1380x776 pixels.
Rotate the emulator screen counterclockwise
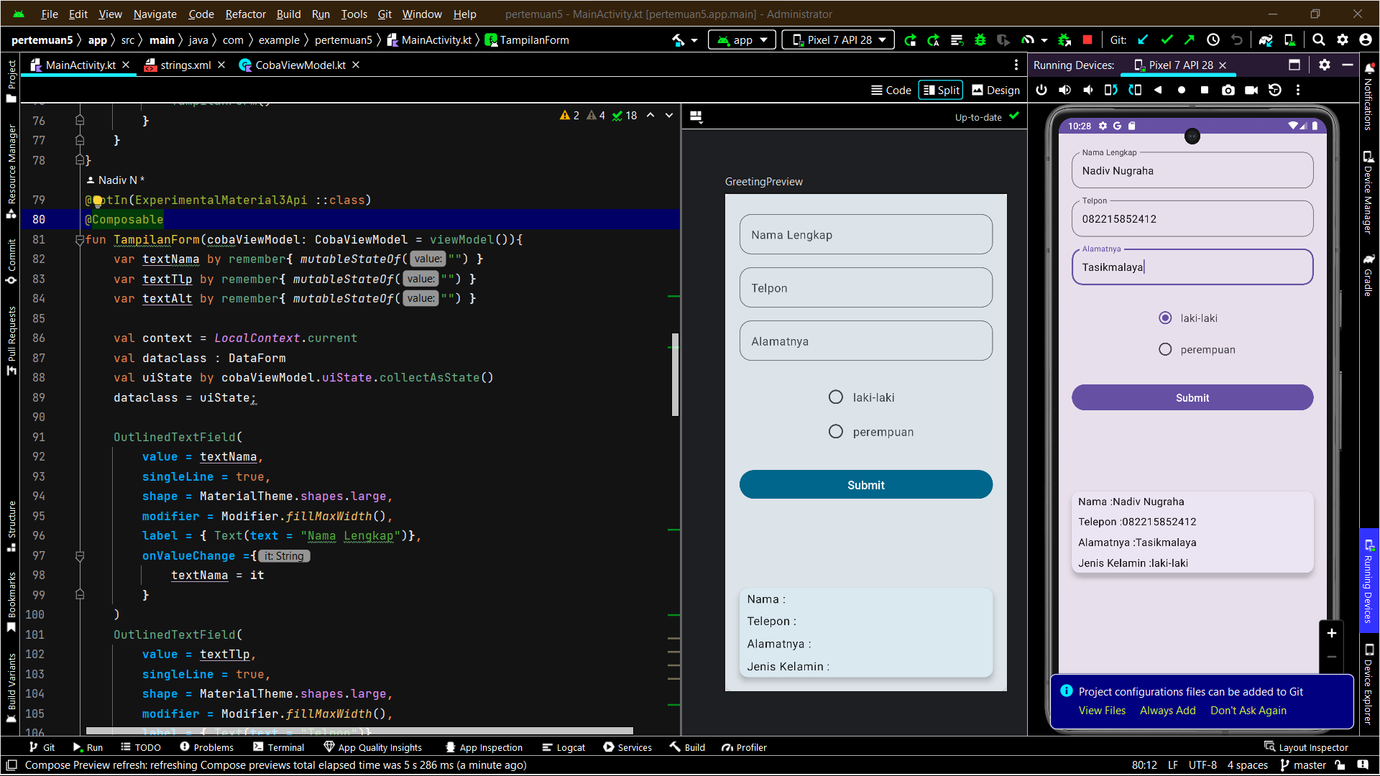[1110, 90]
